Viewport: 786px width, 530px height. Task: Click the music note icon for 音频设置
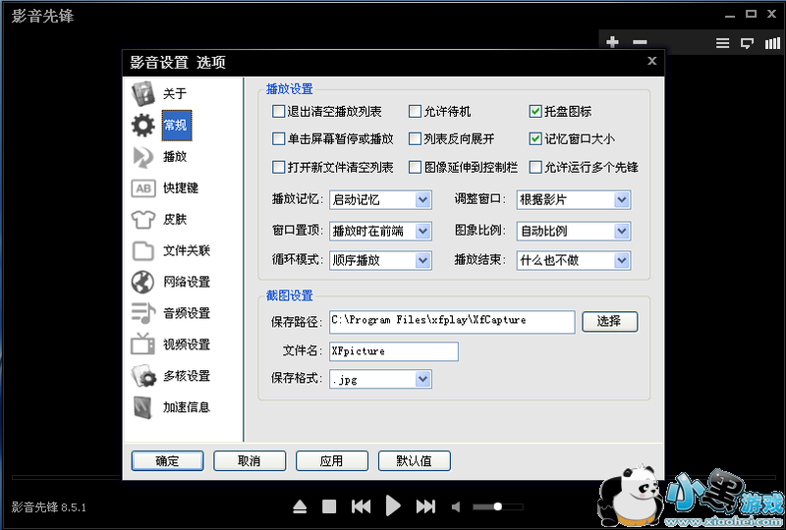143,313
